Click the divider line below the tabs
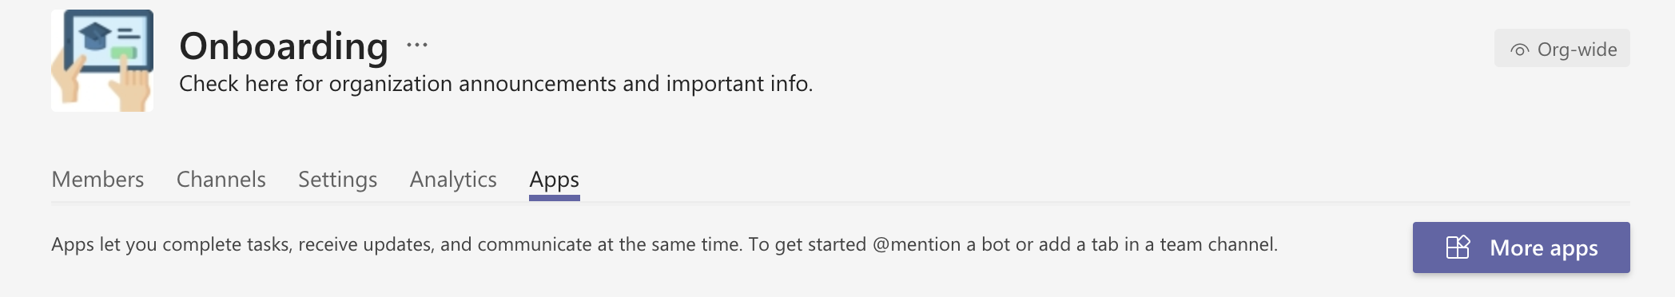Viewport: 1675px width, 297px height. point(841,202)
